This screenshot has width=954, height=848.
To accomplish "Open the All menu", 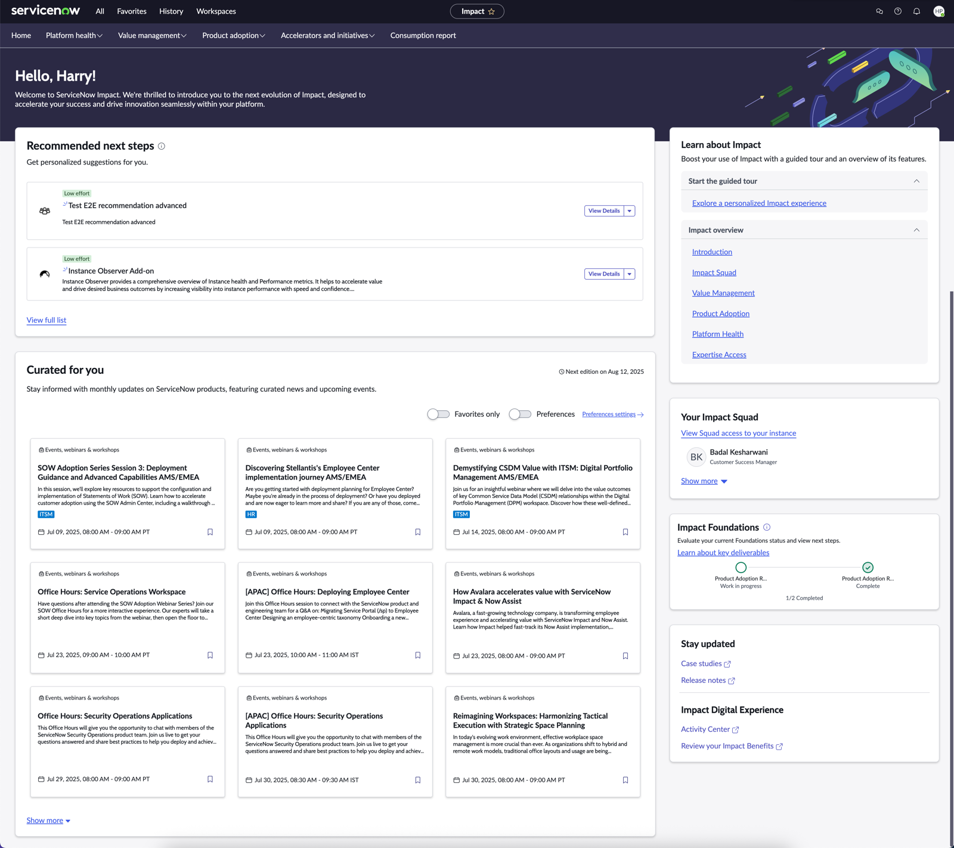I will click(x=100, y=11).
